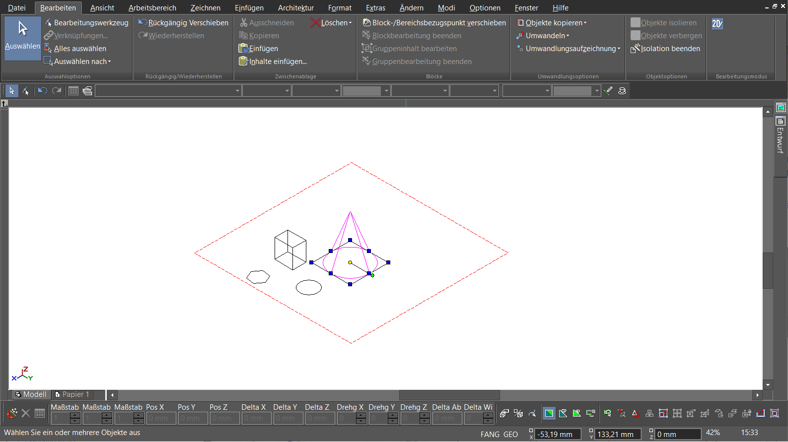788x442 pixels.
Task: Select the edit-node pointer tool in toolbar
Action: pos(26,91)
